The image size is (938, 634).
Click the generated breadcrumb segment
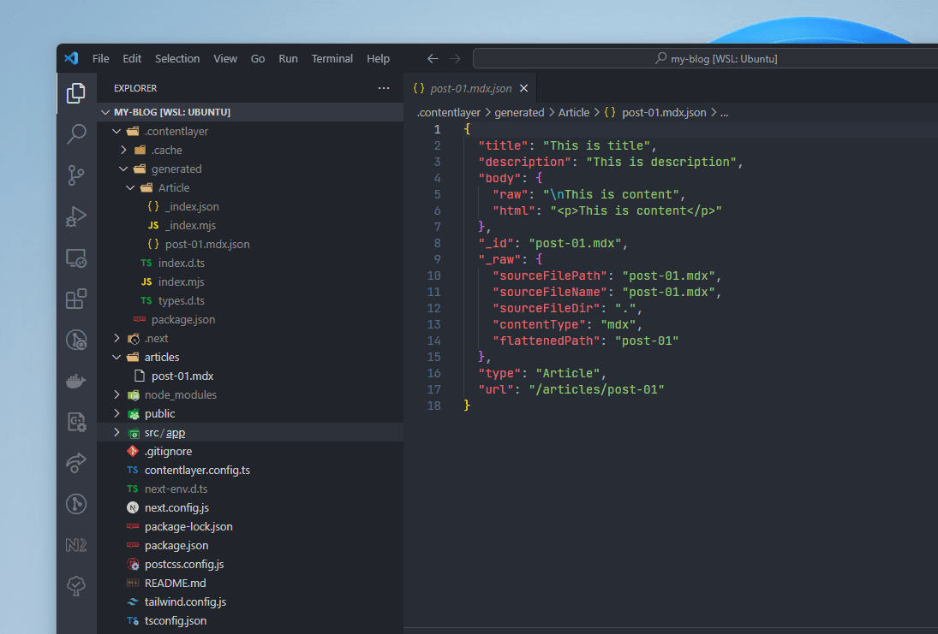click(x=519, y=112)
